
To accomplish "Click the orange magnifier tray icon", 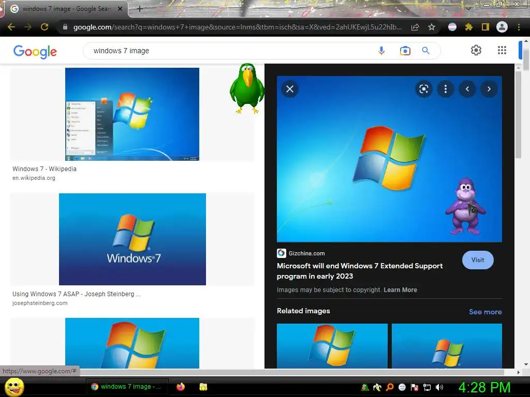I will click(390, 387).
